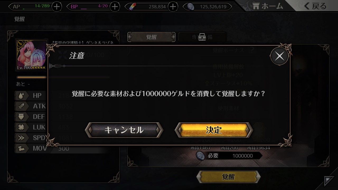The image size is (338, 190).
Task: Confirm awakening with the yellow 決定 button
Action: [x=214, y=130]
